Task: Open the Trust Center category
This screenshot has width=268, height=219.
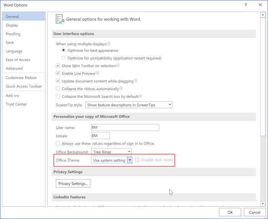Action: pyautogui.click(x=24, y=104)
